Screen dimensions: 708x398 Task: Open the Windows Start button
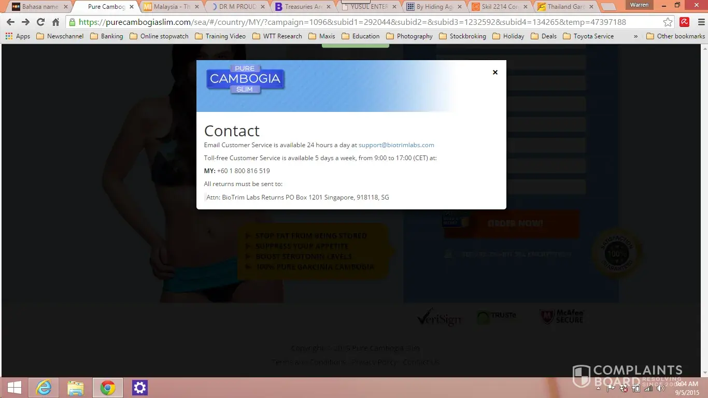pos(14,387)
